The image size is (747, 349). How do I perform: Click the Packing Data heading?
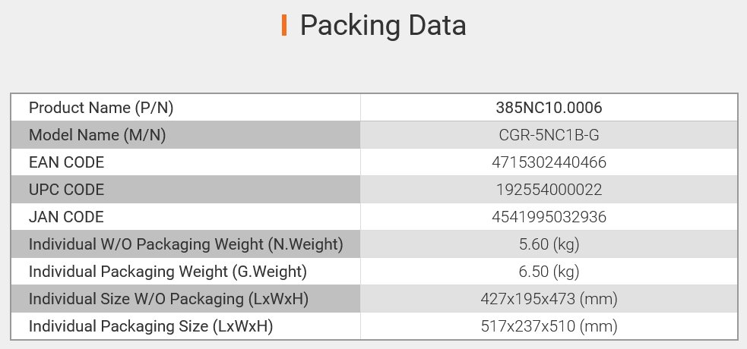click(382, 26)
